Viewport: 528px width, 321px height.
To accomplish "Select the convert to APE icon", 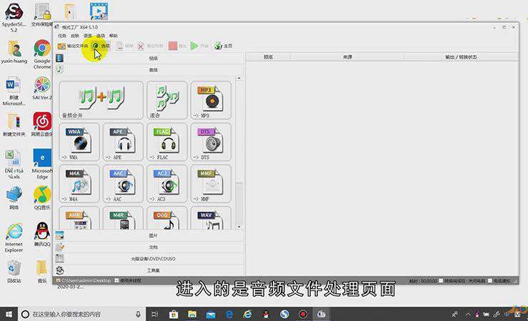I will 123,142.
